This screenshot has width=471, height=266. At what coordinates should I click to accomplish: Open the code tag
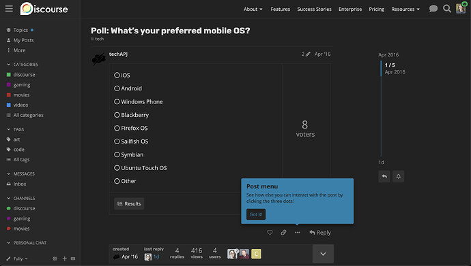(15, 150)
